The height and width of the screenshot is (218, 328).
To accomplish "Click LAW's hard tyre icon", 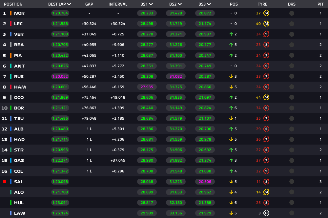I will point(266,213).
